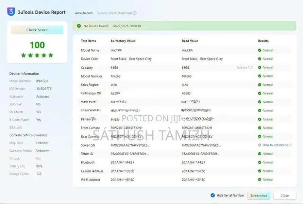Image resolution: width=303 pixels, height=204 pixels.
Task: Open the 3uTools Check Statement help icon
Action: click(x=135, y=13)
